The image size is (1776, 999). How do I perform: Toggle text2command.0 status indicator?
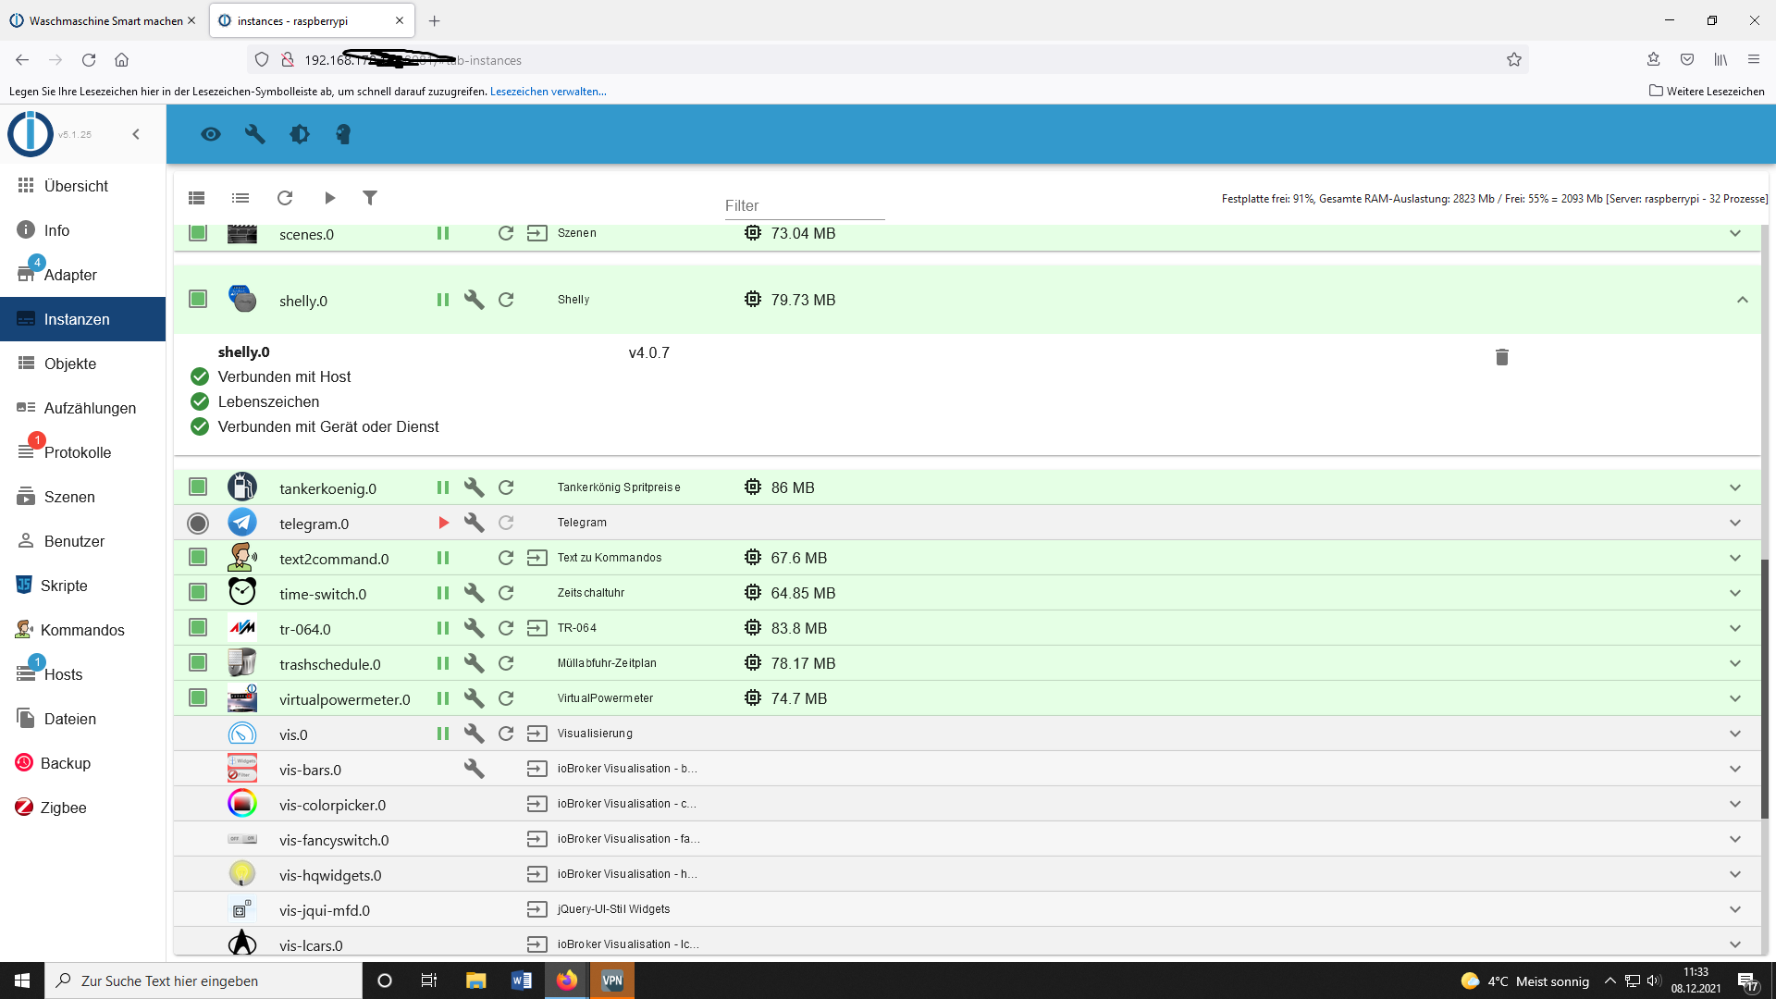[x=198, y=557]
